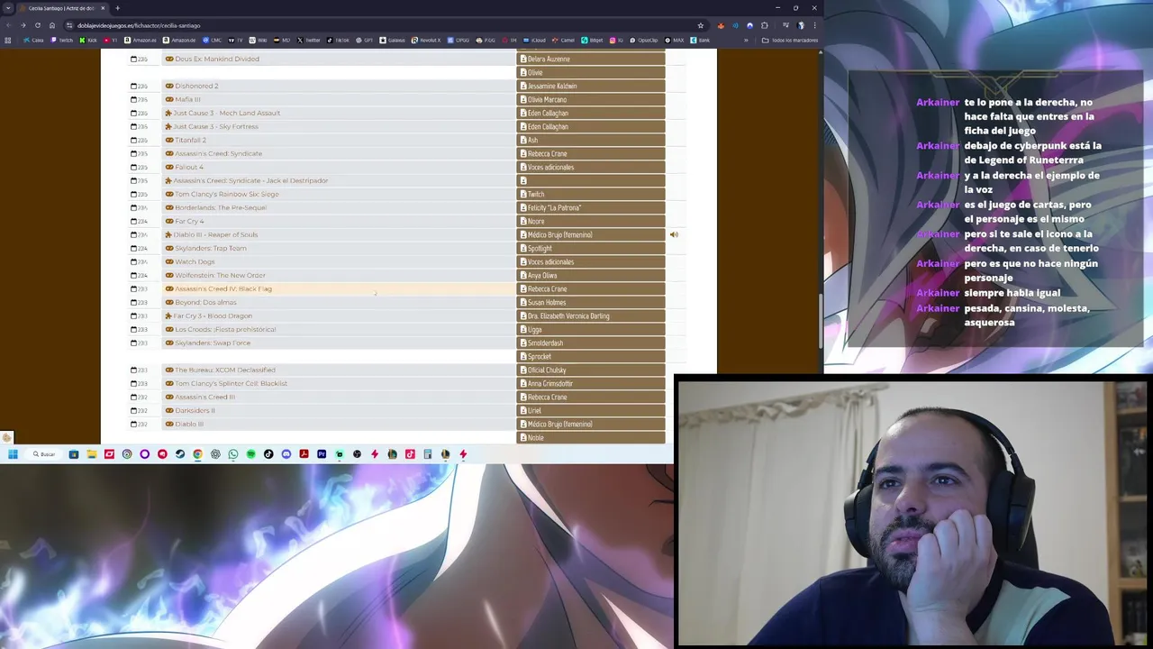Open the Bitget bookmark
1153x649 pixels.
pyautogui.click(x=591, y=40)
